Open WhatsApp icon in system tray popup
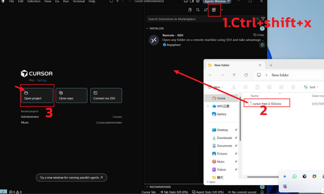This screenshot has height=194, width=324. coord(295,176)
